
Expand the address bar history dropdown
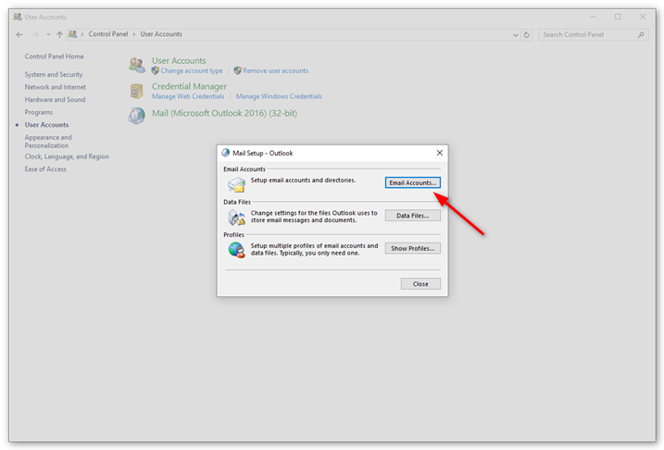tap(515, 34)
